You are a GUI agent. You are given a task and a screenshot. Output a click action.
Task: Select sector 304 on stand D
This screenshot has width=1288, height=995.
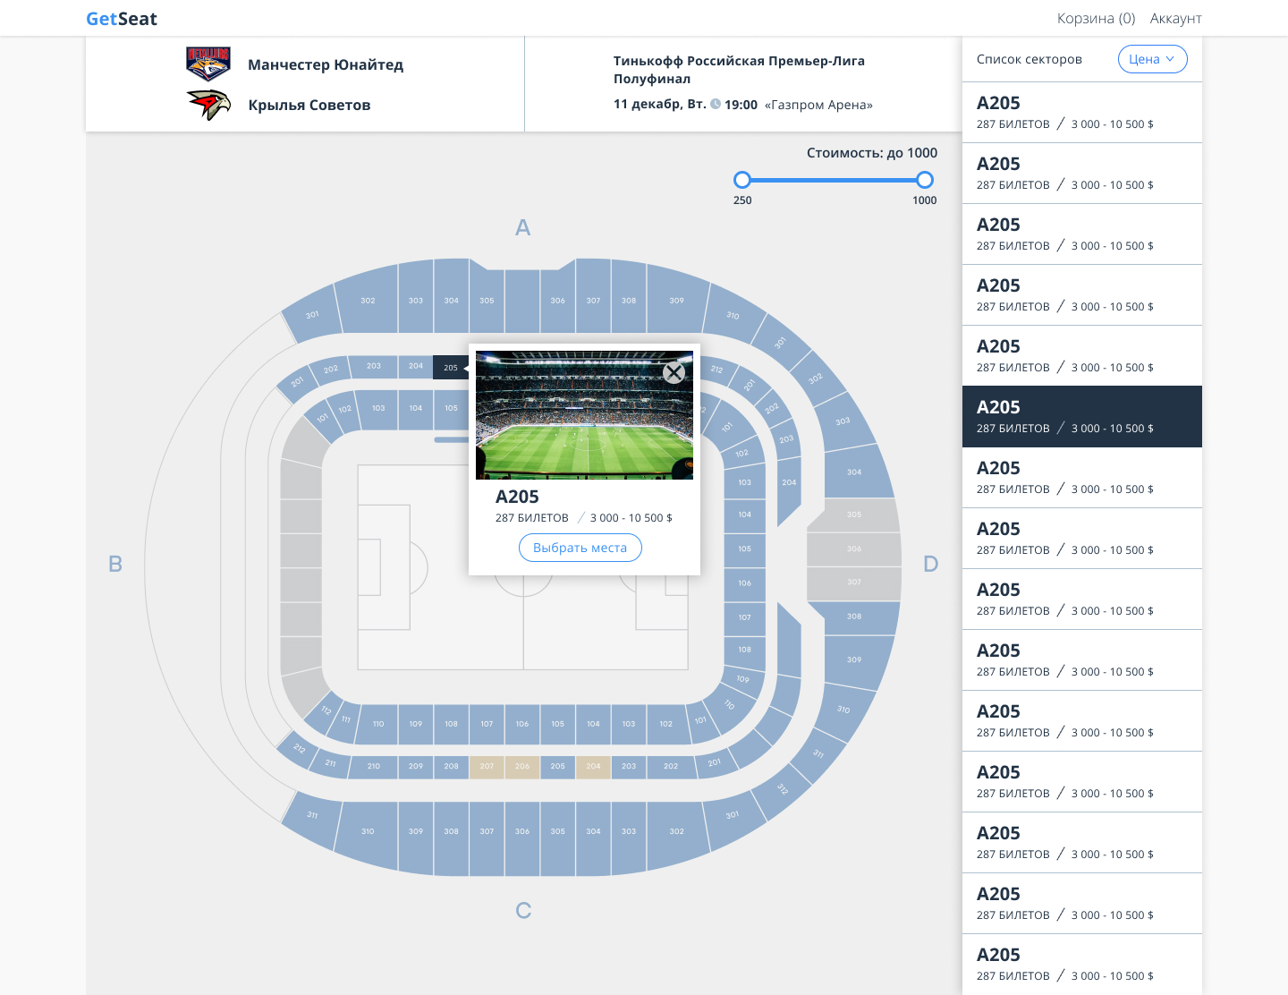(856, 472)
